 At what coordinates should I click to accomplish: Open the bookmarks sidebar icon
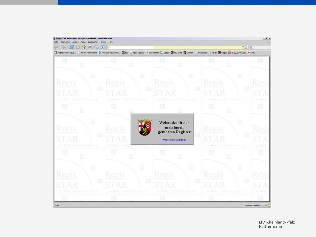click(x=102, y=47)
